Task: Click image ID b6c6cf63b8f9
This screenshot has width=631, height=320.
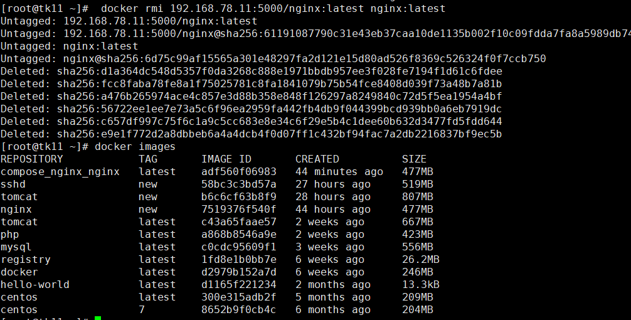Action: (x=239, y=197)
